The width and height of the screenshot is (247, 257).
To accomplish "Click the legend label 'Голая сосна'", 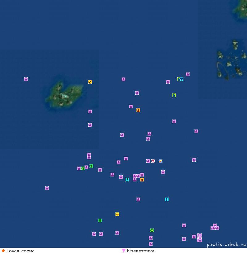I will tap(20, 251).
